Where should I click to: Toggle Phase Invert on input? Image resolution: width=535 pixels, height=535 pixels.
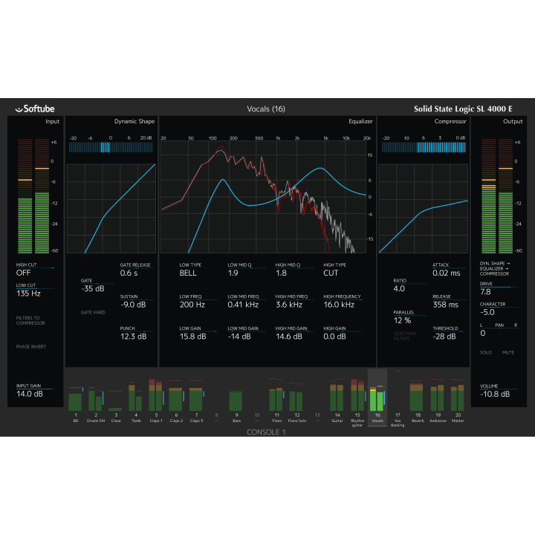click(31, 347)
